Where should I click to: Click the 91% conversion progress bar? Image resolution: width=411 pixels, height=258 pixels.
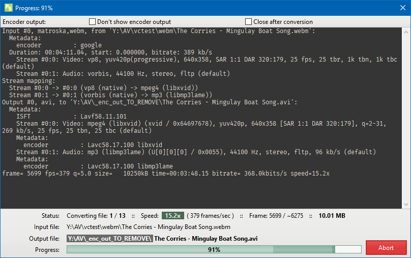pos(214,249)
